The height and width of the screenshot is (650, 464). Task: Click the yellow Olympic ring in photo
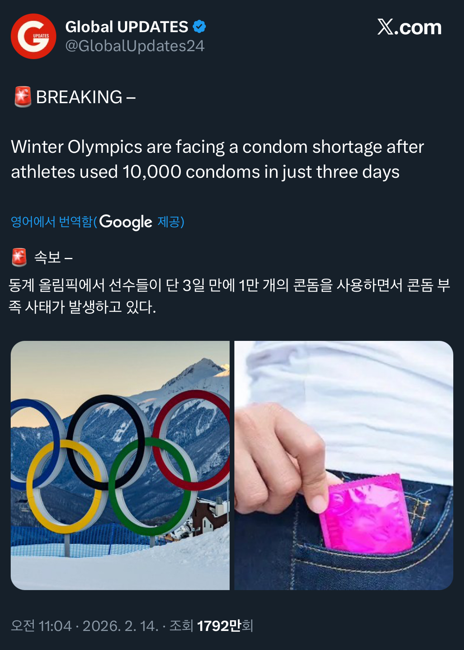(x=63, y=487)
